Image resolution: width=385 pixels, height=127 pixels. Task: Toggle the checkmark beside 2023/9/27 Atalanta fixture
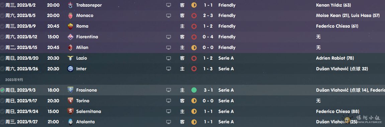click(2, 122)
